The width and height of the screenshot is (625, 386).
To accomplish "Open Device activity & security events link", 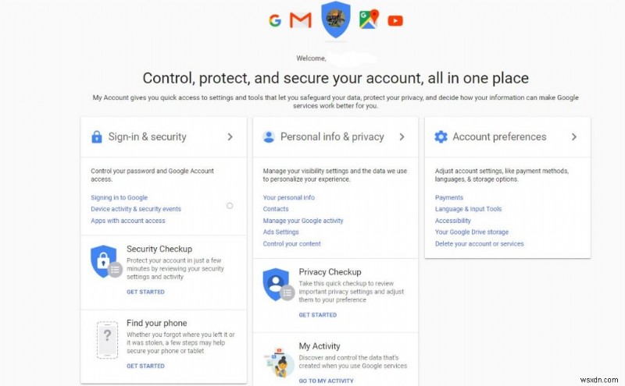I will [x=136, y=209].
